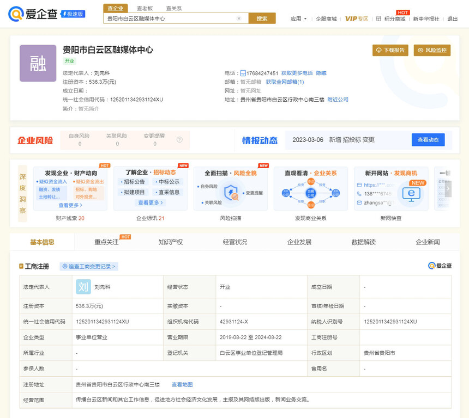Click 组织机构代码 value 42931124-X
This screenshot has height=418, width=469.
pos(234,322)
